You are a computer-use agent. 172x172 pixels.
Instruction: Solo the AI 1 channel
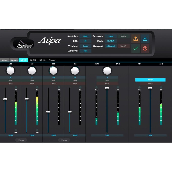[x=10, y=80]
